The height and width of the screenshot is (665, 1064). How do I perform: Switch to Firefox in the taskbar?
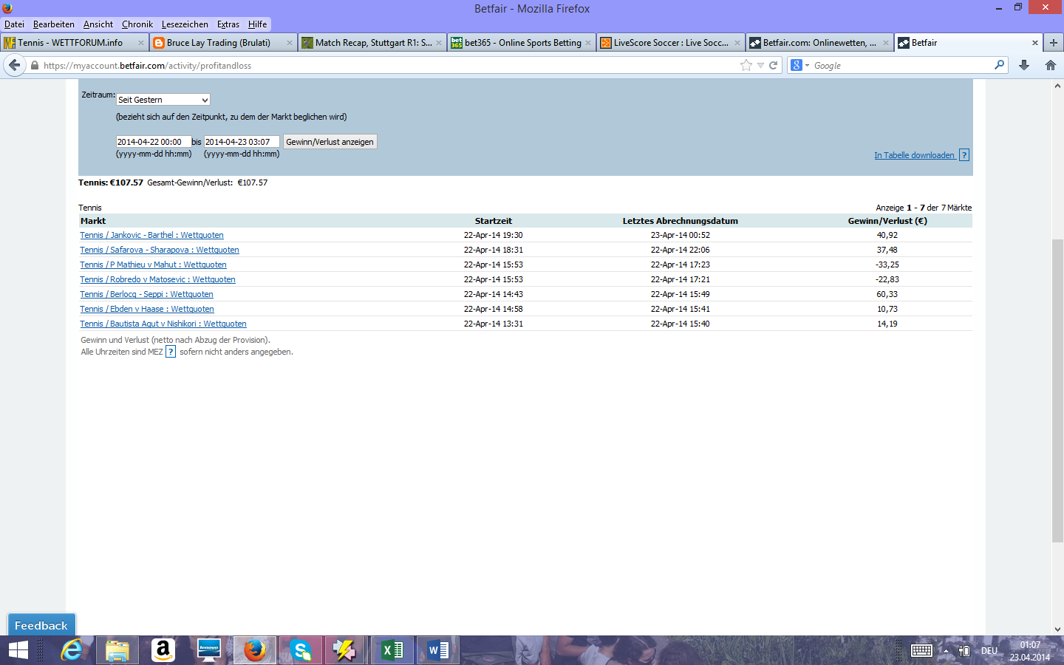pyautogui.click(x=255, y=650)
